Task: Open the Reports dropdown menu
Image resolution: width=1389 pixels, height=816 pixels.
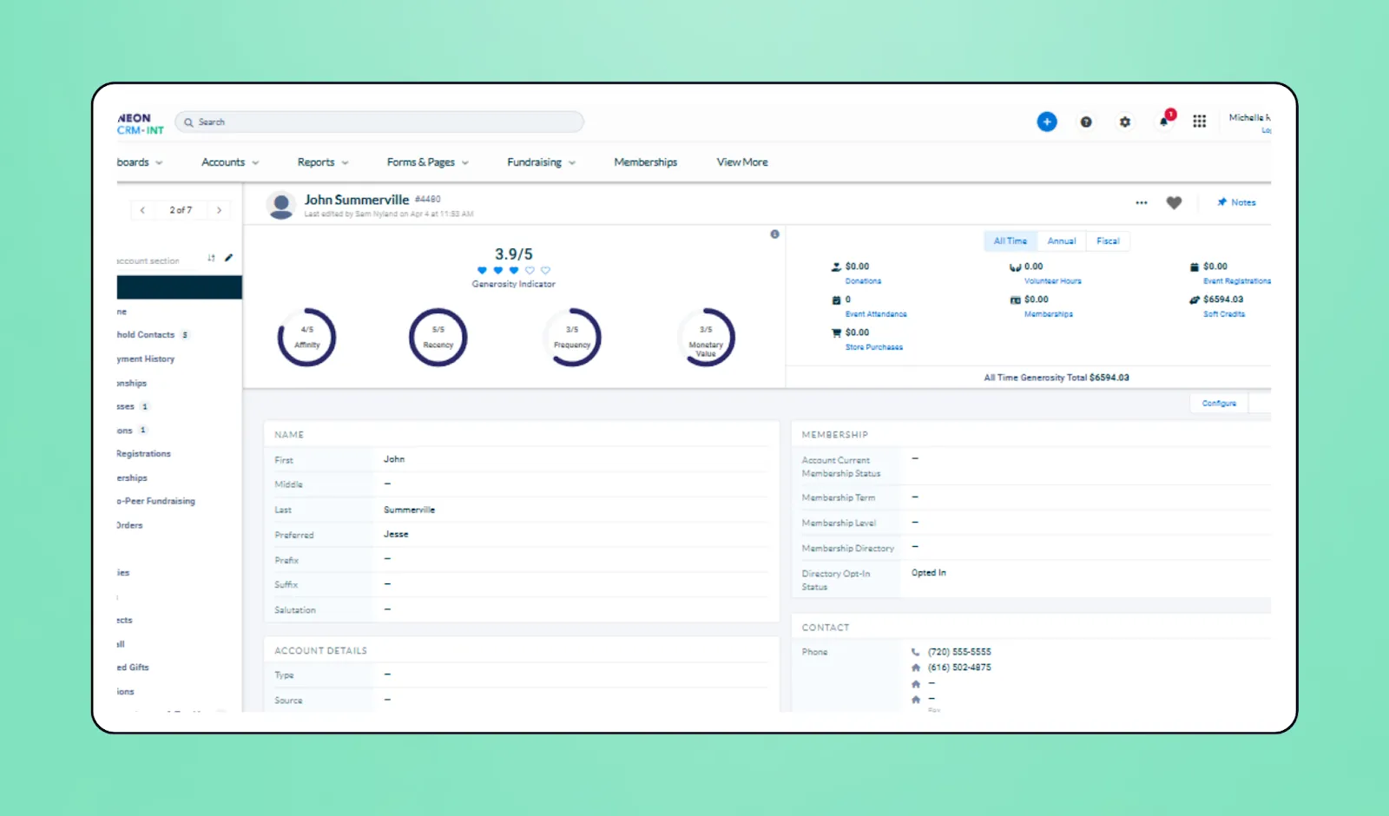Action: (x=322, y=161)
